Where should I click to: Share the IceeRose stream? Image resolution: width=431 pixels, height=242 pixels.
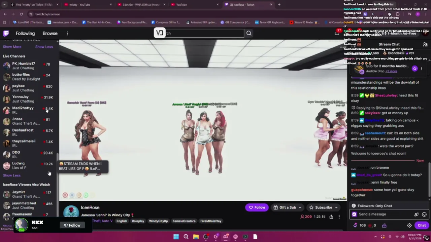point(331,217)
